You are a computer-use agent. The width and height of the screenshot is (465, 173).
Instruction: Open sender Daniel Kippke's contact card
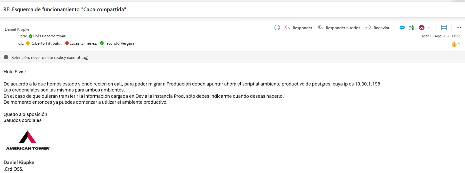click(17, 29)
